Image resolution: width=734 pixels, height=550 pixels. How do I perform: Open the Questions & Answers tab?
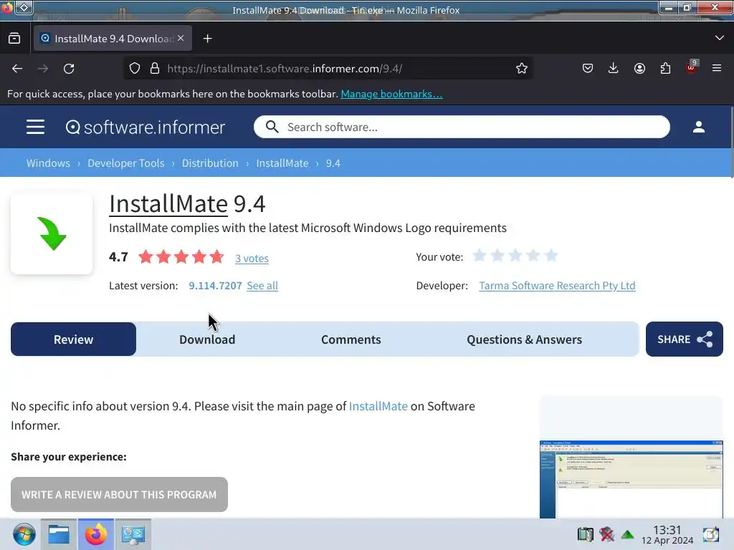point(524,339)
